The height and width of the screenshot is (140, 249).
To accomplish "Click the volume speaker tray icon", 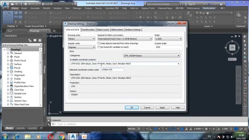I will 232,137.
